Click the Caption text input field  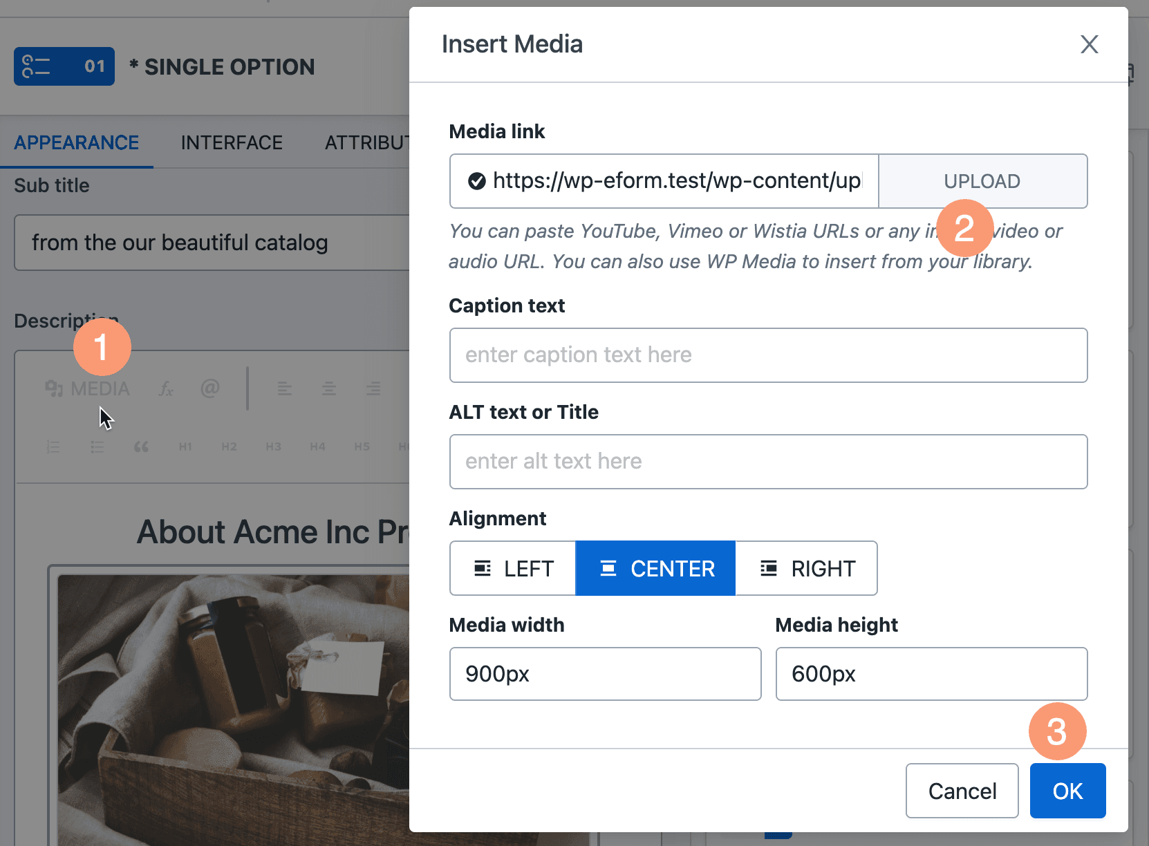click(768, 355)
